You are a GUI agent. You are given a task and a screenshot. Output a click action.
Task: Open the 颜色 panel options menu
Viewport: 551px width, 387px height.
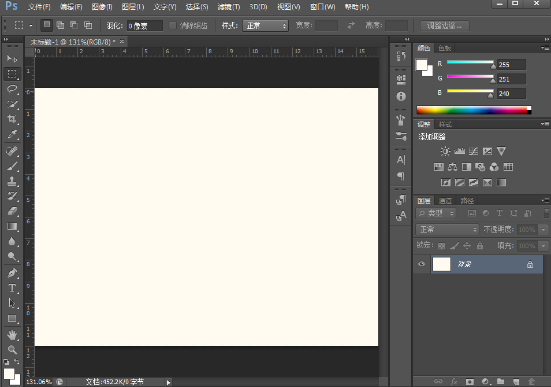(545, 48)
